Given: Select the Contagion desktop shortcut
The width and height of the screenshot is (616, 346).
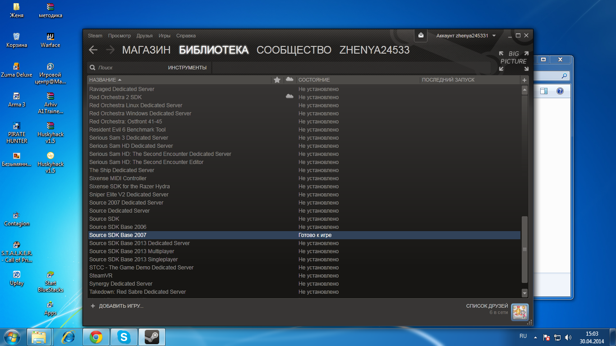Looking at the screenshot, I should pyautogui.click(x=17, y=219).
